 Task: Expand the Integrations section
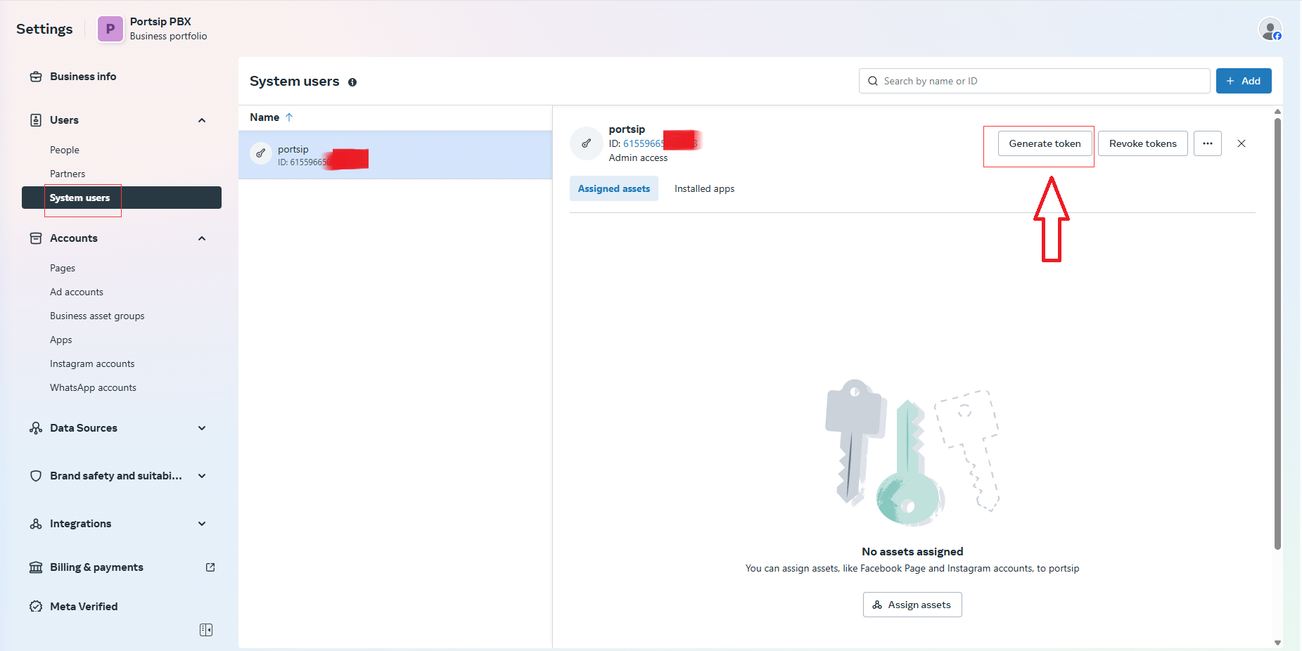202,524
